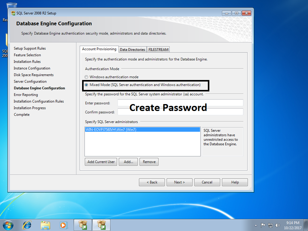308x231 pixels.
Task: Open Windows Explorer from taskbar
Action: tap(45, 225)
